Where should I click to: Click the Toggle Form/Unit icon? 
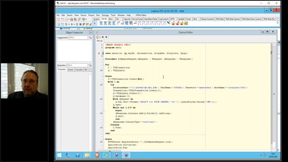[79, 19]
